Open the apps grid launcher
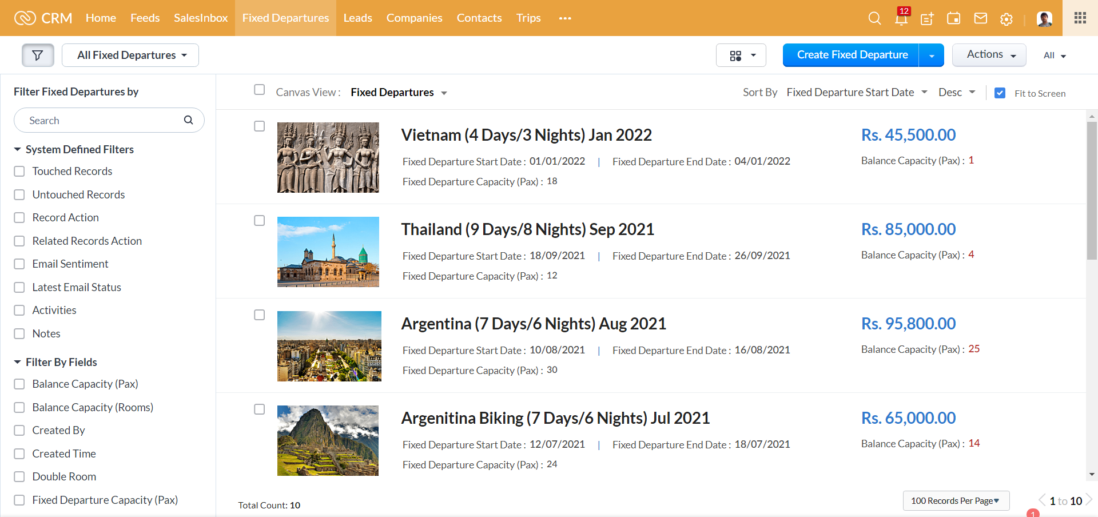The image size is (1098, 517). 1080,18
